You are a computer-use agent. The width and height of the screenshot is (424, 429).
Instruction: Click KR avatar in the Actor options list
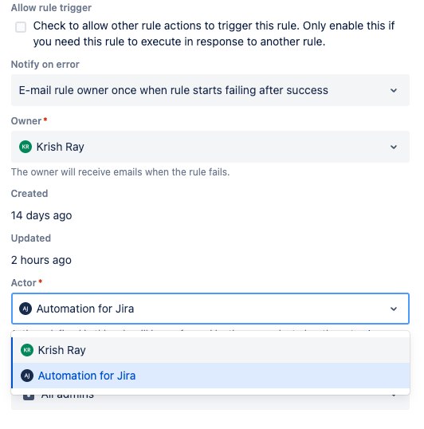click(27, 350)
